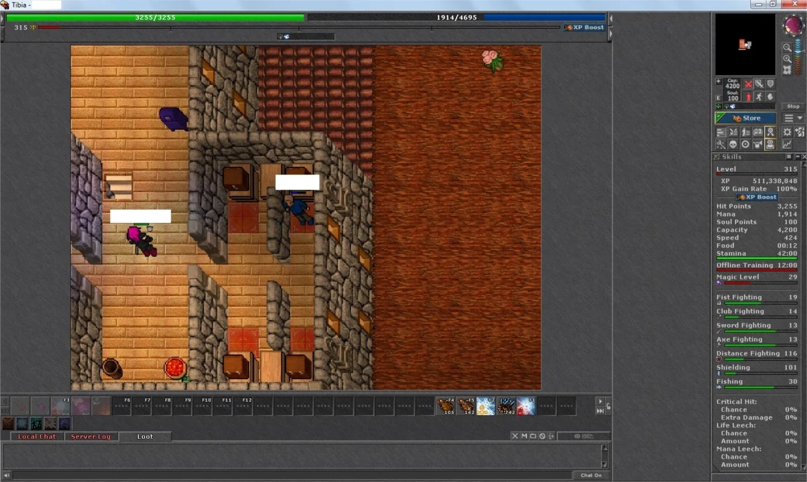
Task: Toggle chase mode (running person icon)
Action: pos(760,97)
